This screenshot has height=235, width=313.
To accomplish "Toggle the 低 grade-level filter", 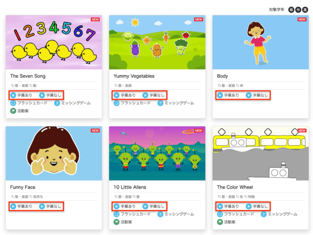I will [291, 10].
